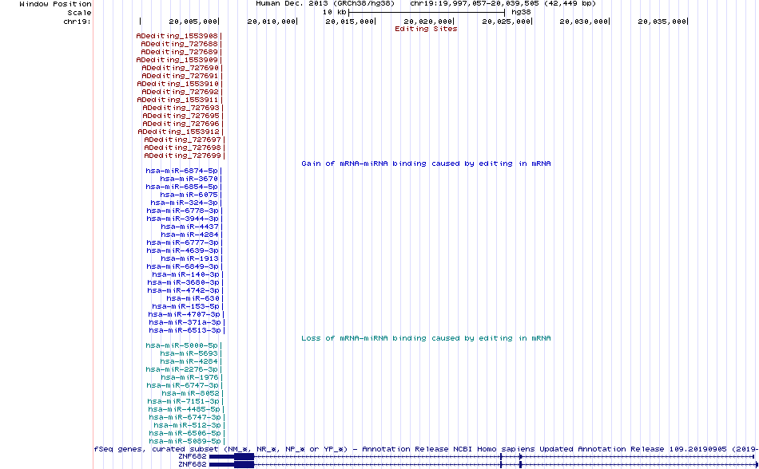Click the ADediting_727693 label
759x469 pixels.
[x=181, y=108]
